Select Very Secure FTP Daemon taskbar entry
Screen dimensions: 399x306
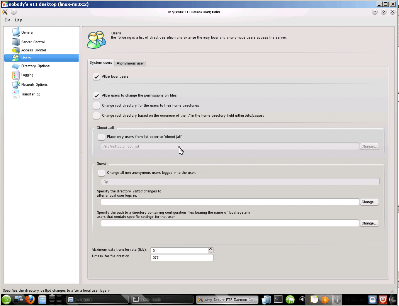click(x=227, y=300)
